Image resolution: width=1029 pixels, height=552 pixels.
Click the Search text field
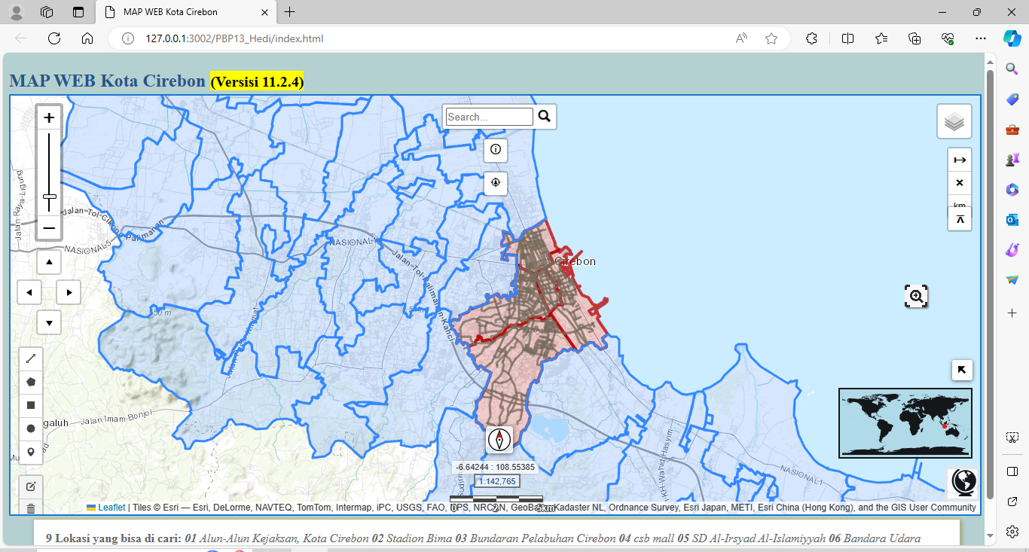click(x=489, y=117)
